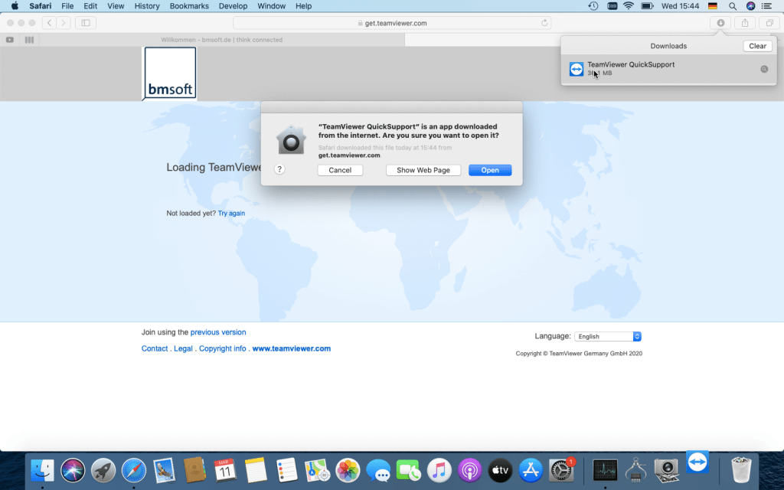Toggle Safari sidebar button
Screen dimensions: 784x490
click(x=86, y=23)
